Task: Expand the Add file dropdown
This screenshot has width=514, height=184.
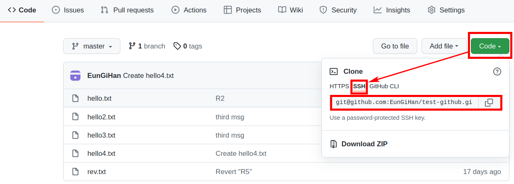Action: tap(443, 46)
